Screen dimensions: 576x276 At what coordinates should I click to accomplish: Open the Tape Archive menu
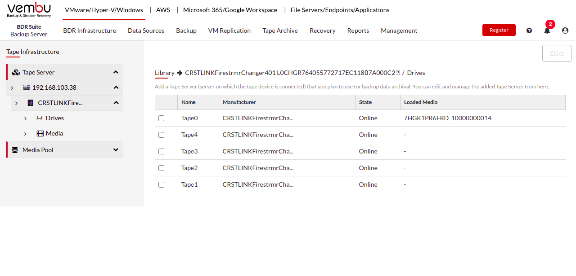(280, 31)
